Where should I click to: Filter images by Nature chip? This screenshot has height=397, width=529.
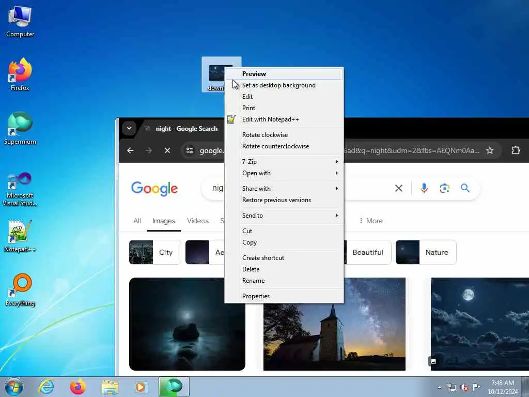coord(426,252)
